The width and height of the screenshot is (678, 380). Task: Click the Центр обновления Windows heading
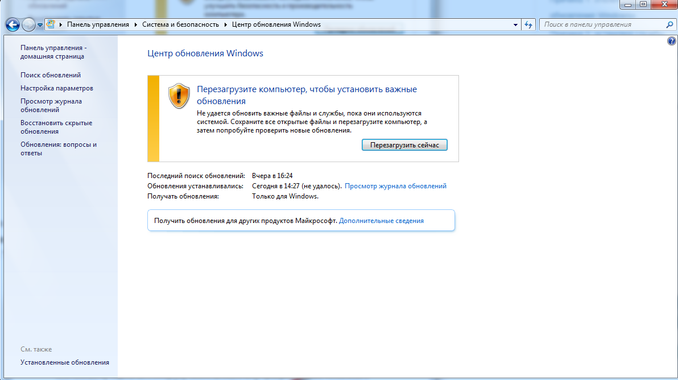tap(205, 53)
